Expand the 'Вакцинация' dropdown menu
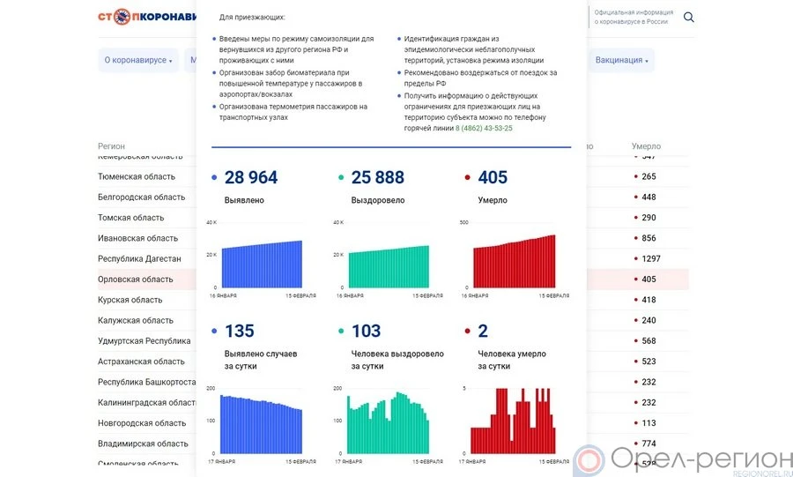The image size is (793, 477). click(x=622, y=60)
